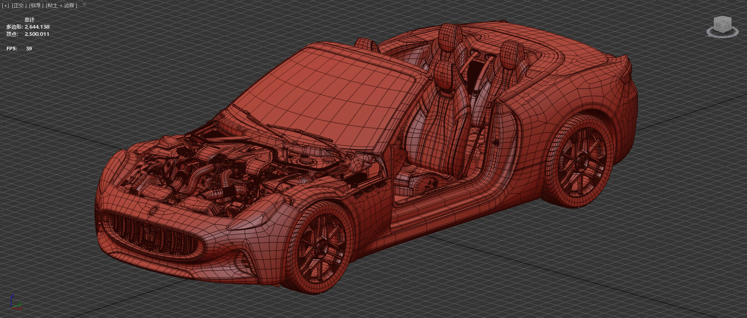Viewport: 747px width, 318px height.
Task: Open the 正交 point-of-view viewport menu
Action: pos(19,5)
